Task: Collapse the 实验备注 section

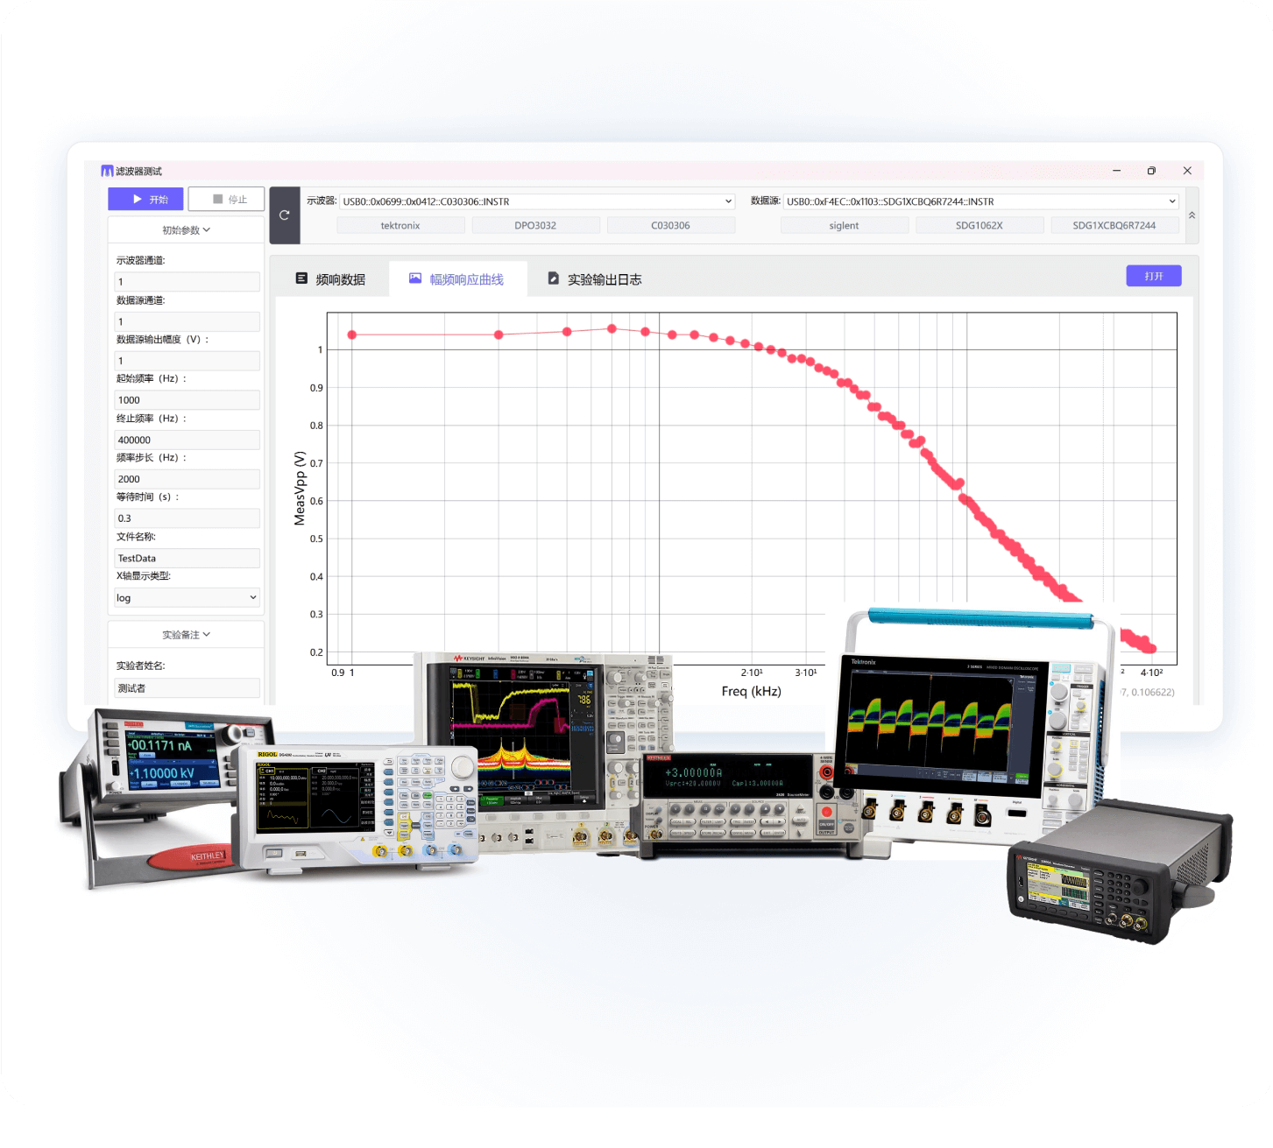Action: coord(186,635)
